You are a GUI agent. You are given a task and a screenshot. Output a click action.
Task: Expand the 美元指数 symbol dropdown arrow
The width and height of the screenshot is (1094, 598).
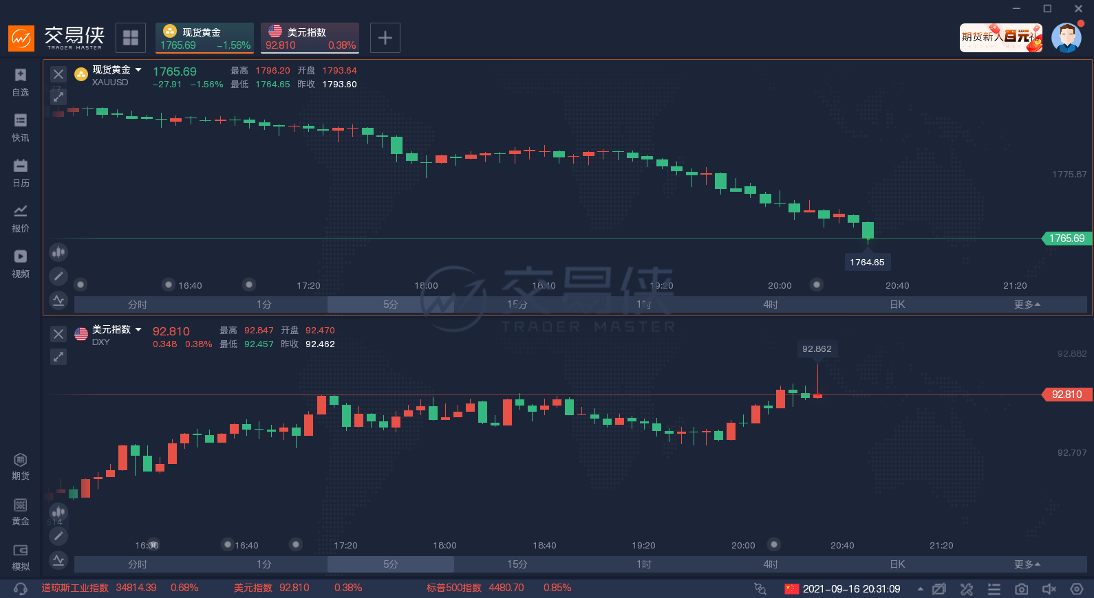pyautogui.click(x=138, y=330)
